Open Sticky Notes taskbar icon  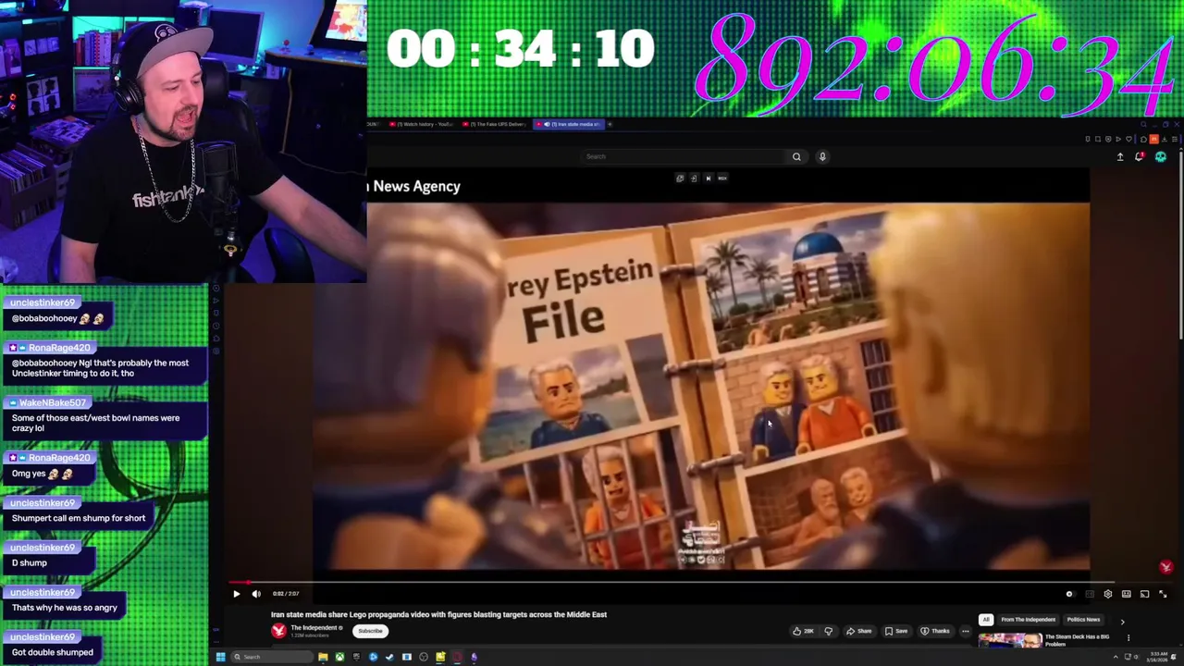tap(440, 657)
